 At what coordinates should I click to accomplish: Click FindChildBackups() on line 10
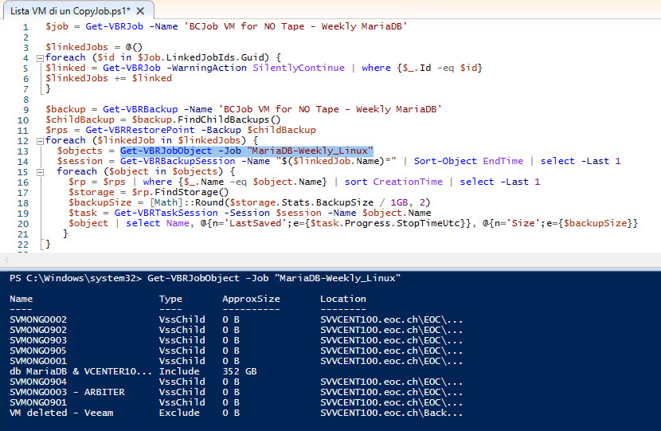click(229, 120)
